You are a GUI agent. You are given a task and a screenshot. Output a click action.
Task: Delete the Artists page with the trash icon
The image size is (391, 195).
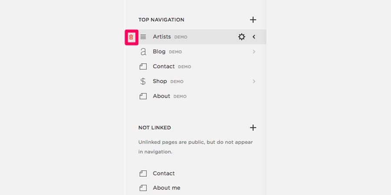(x=131, y=37)
